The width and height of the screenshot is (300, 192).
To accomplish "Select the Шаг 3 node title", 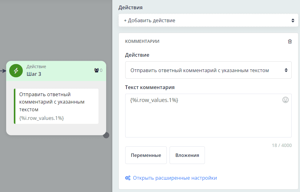I will point(34,74).
